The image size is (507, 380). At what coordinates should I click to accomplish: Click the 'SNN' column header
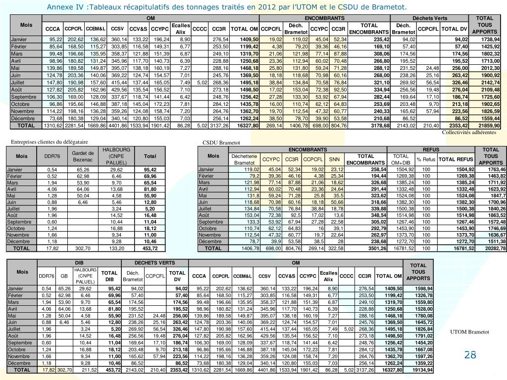(334, 159)
